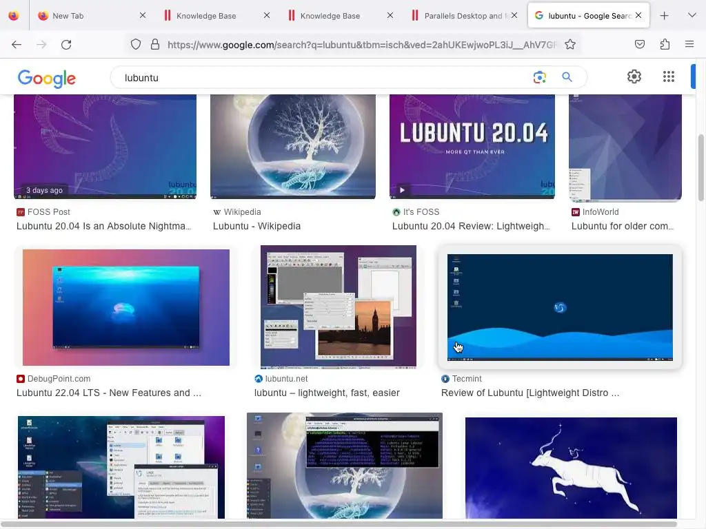Image resolution: width=706 pixels, height=529 pixels.
Task: Open 'lubuntu – lightweight, fast, easier' link
Action: coord(327,393)
